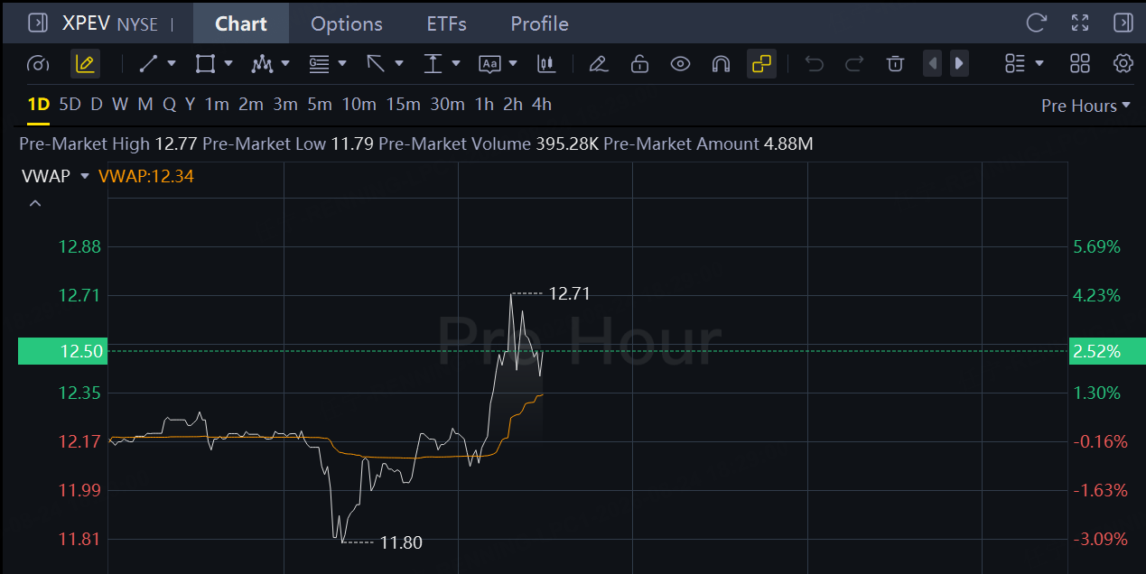Image resolution: width=1146 pixels, height=574 pixels.
Task: Click the drawing style edit pen icon
Action: [x=597, y=63]
